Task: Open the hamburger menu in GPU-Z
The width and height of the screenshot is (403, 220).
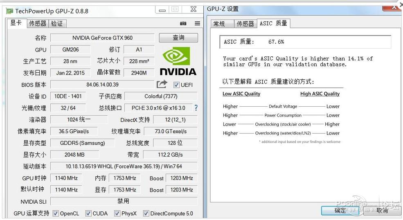Action: [197, 23]
